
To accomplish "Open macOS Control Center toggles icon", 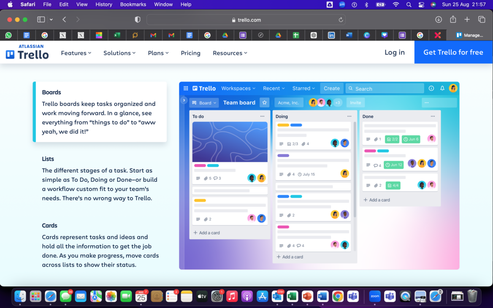I will pyautogui.click(x=421, y=5).
